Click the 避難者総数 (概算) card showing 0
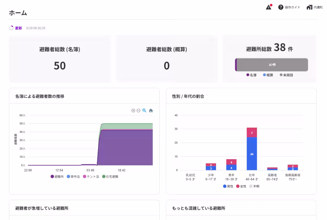The image size is (327, 220). (167, 59)
